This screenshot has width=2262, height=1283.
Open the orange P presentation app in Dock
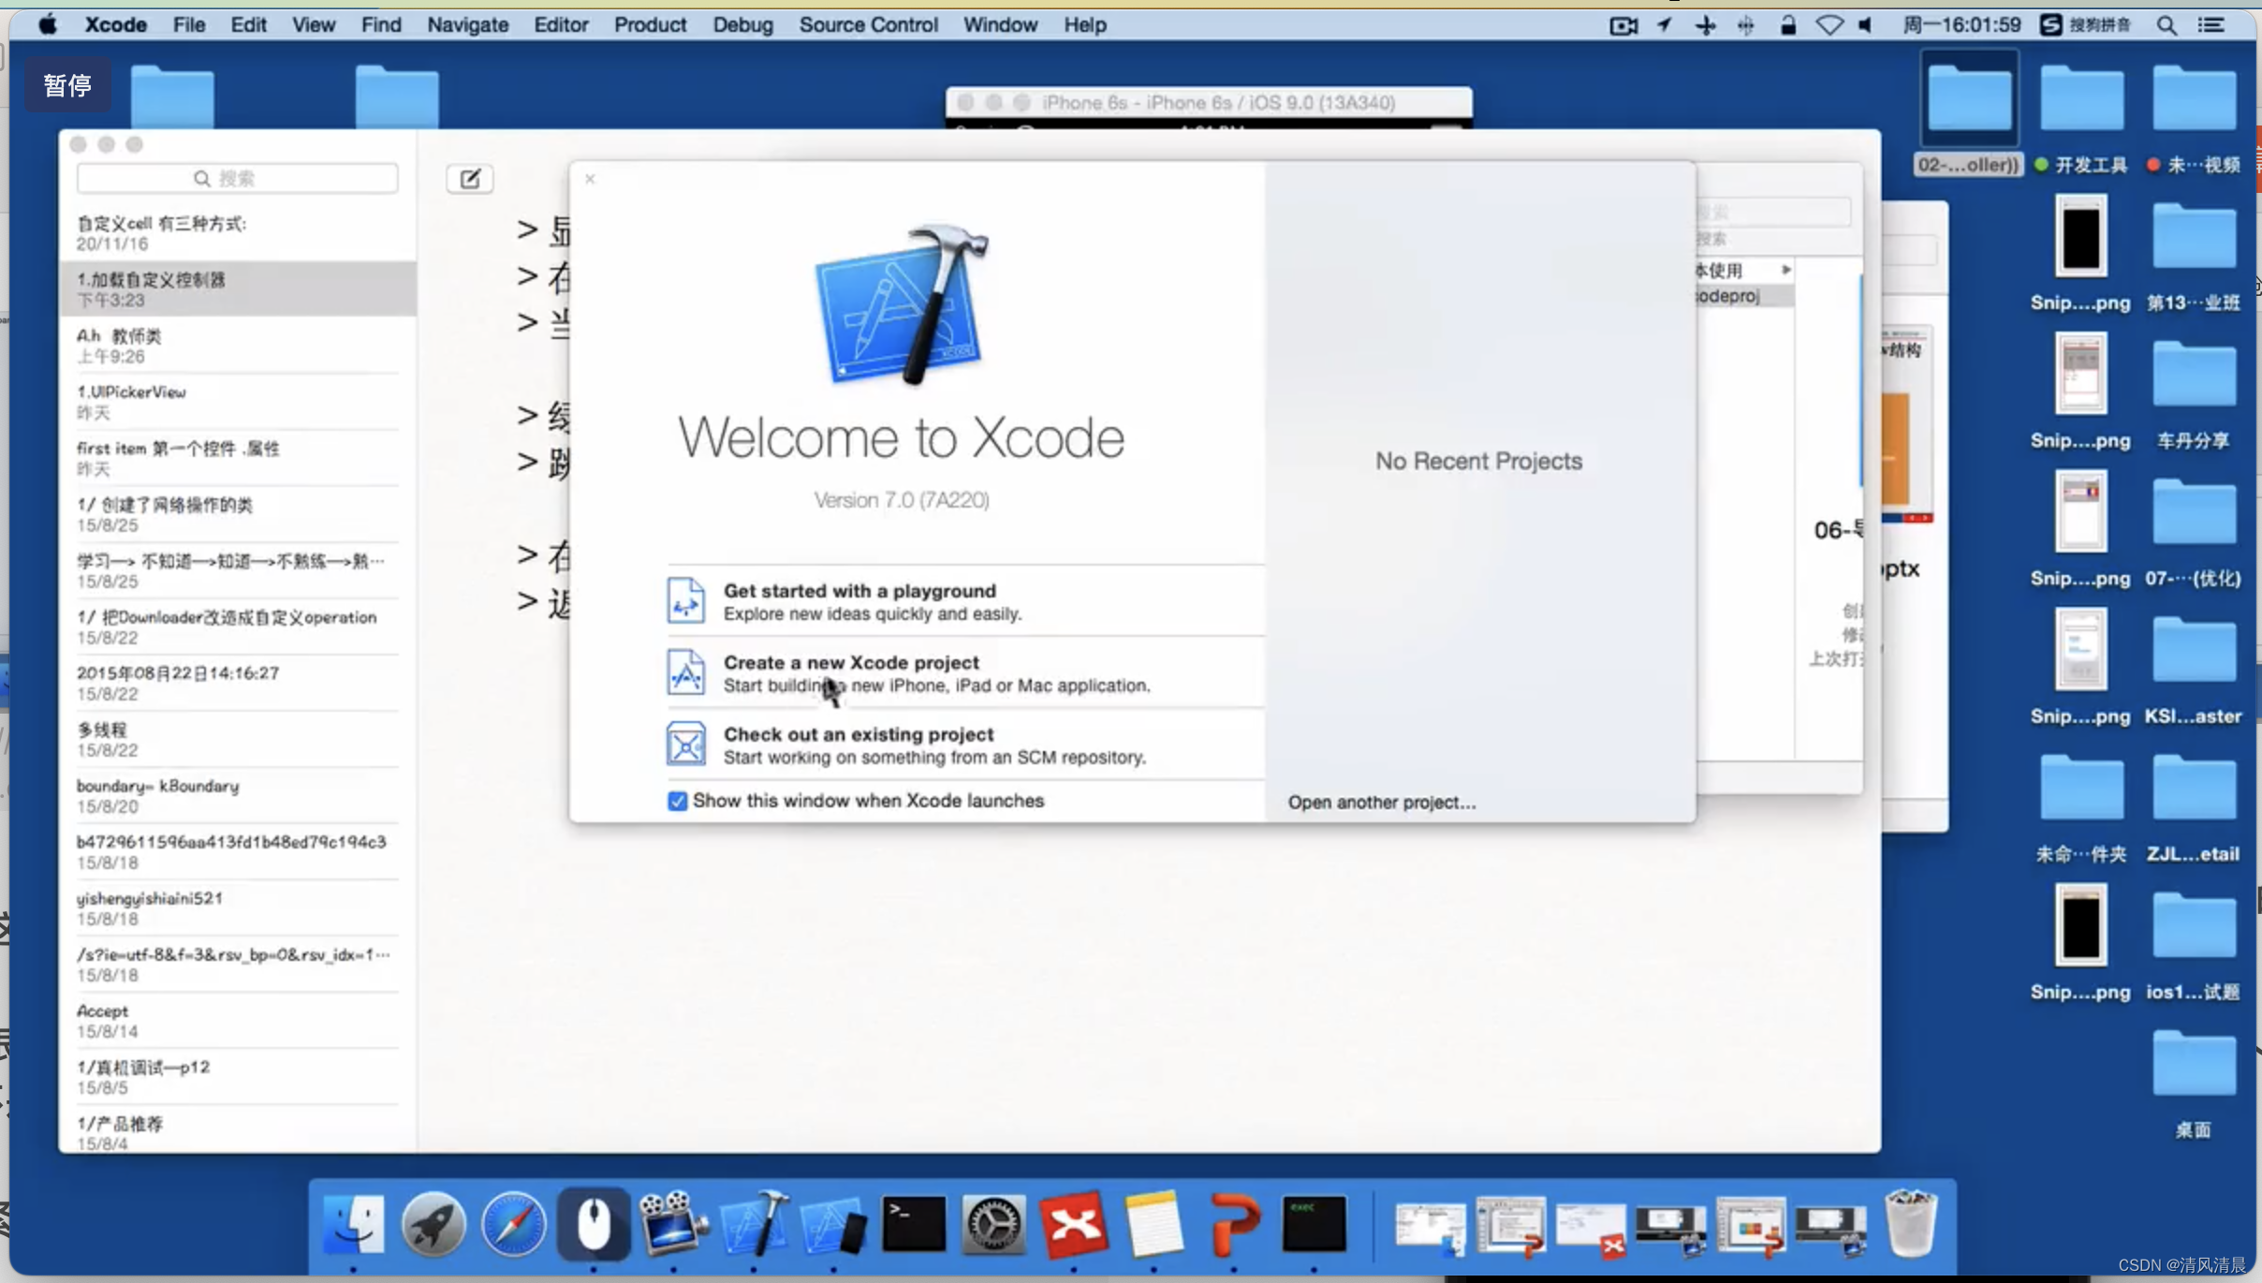1234,1224
